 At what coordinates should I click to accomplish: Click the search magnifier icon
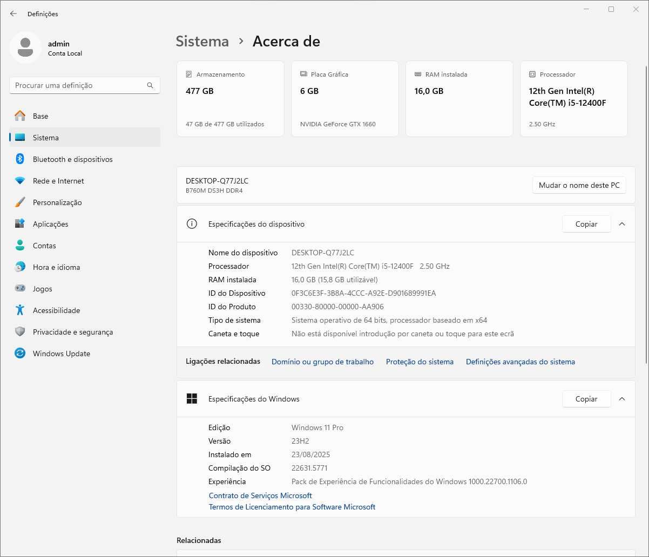click(150, 85)
